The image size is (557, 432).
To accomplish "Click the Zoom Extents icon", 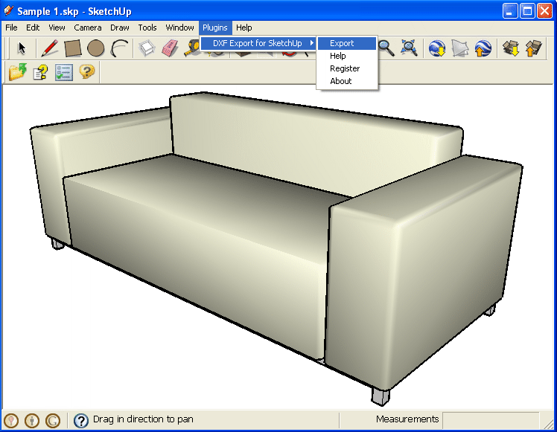I will (x=409, y=48).
